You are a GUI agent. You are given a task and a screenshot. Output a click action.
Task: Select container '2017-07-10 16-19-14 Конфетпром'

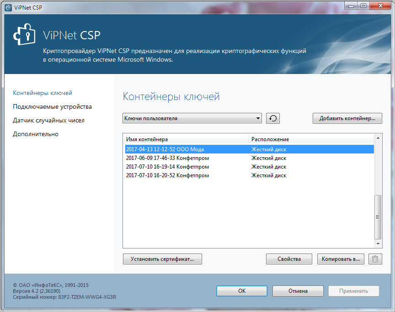tap(250, 167)
